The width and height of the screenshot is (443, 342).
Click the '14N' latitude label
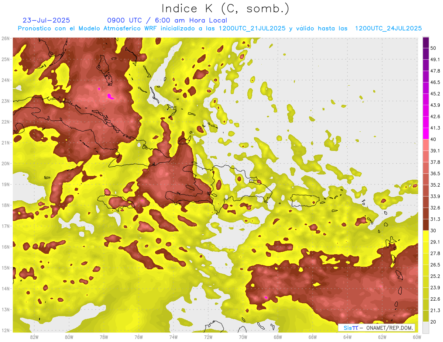pos(6,289)
